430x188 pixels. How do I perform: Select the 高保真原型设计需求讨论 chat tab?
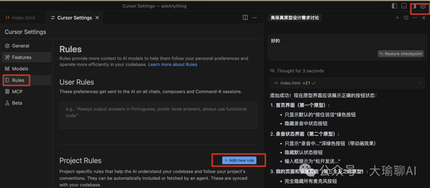pyautogui.click(x=295, y=18)
